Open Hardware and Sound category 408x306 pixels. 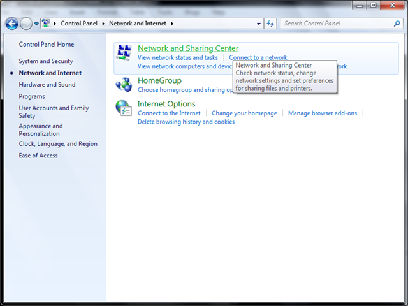click(47, 85)
